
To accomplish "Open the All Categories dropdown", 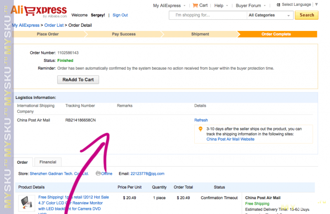I will coord(270,15).
